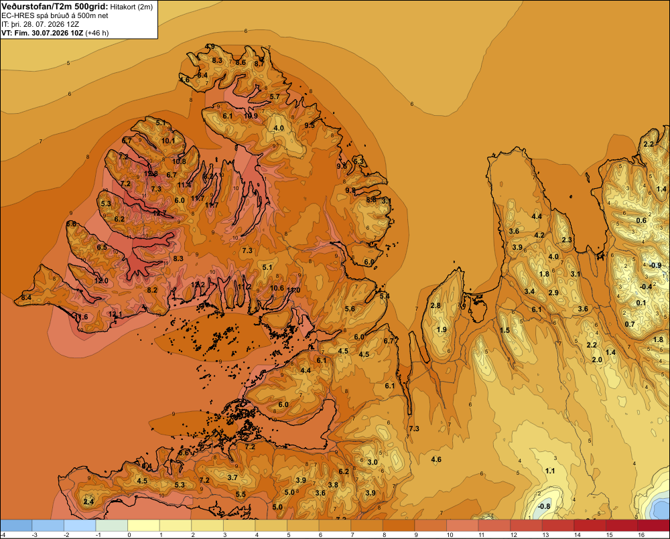Click the legend swatch between 0 and 1
Viewport: 670px width, 539px height.
tap(143, 526)
